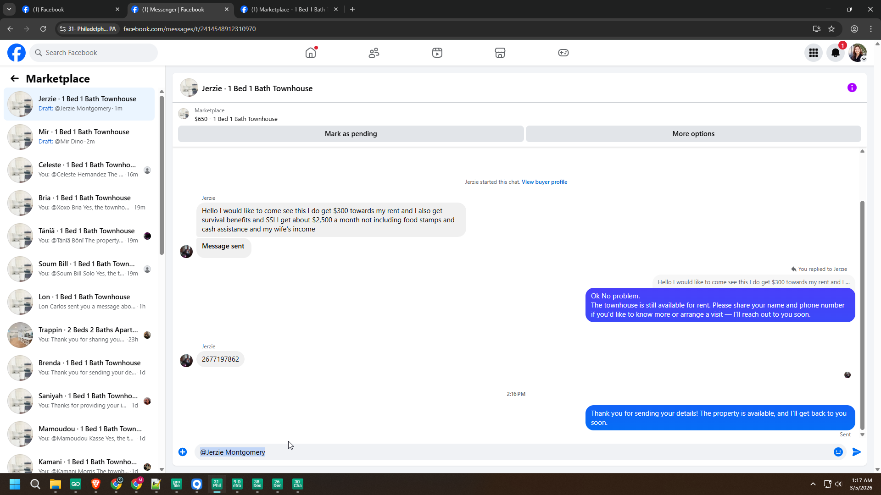The height and width of the screenshot is (495, 881).
Task: Open the notifications bell
Action: coord(836,53)
